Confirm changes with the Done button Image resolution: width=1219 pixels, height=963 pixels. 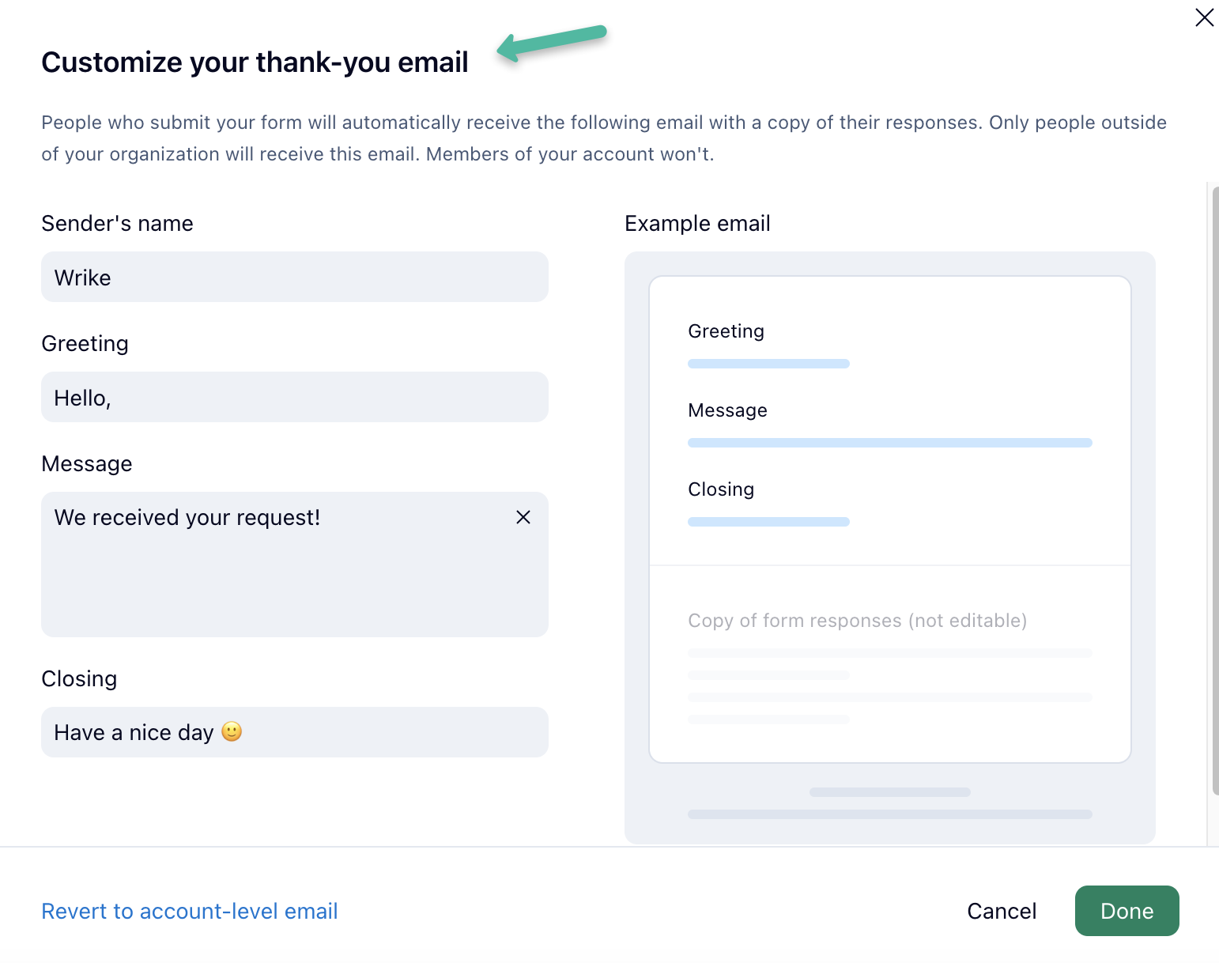[1127, 911]
